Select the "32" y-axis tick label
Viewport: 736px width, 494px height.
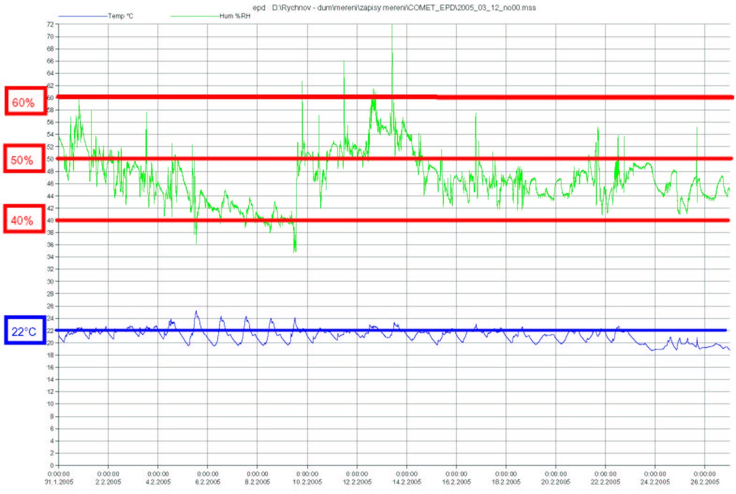(50, 269)
